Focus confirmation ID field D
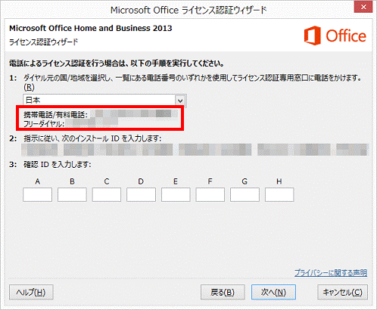The height and width of the screenshot is (310, 377). pyautogui.click(x=141, y=194)
